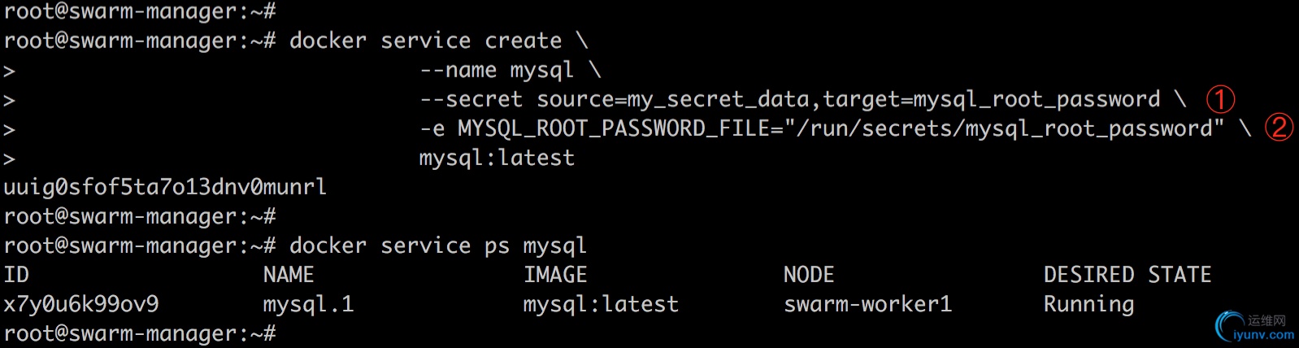Click the mysql.1 task name
This screenshot has height=348, width=1299.
[308, 305]
